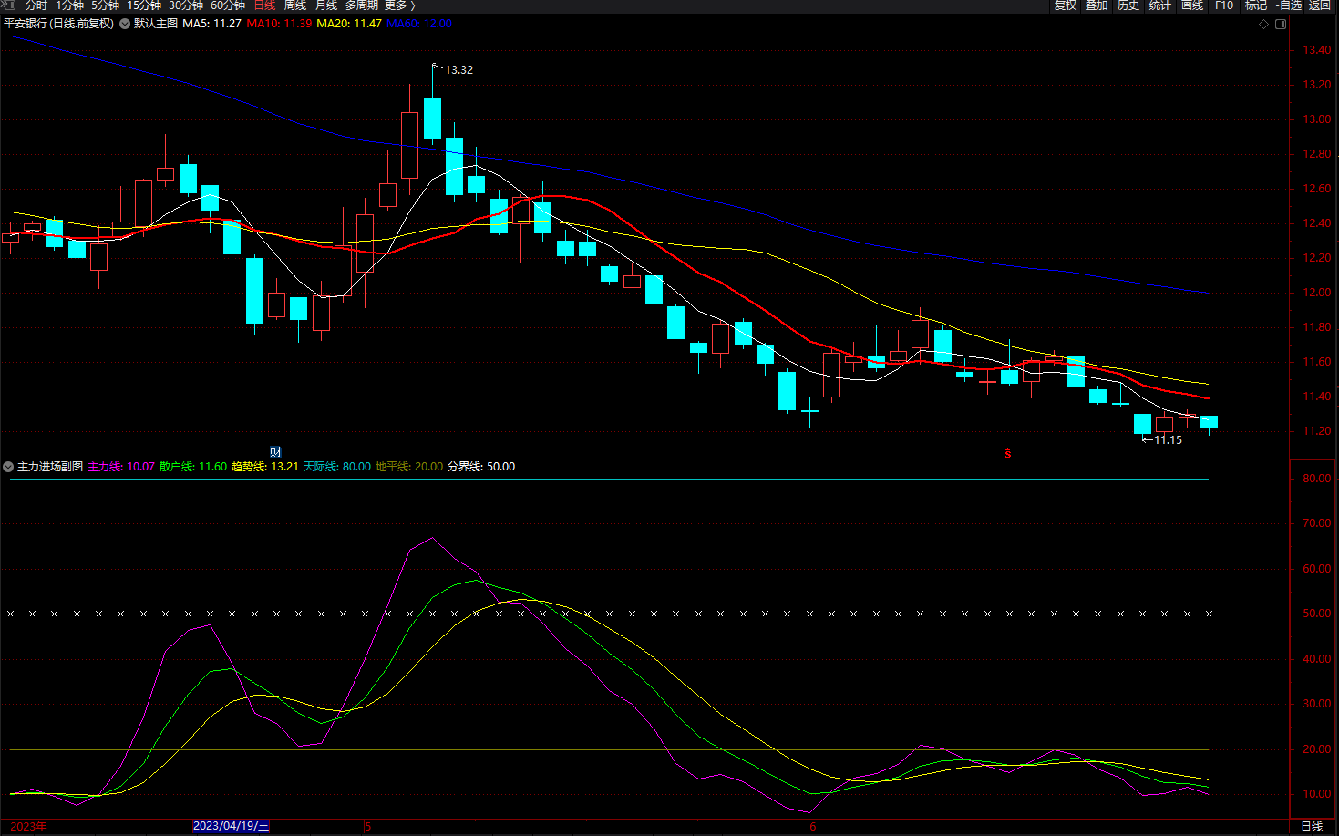Click the -自选 remove from watchlist button
Screen dimensions: 1339x836
pos(1288,5)
